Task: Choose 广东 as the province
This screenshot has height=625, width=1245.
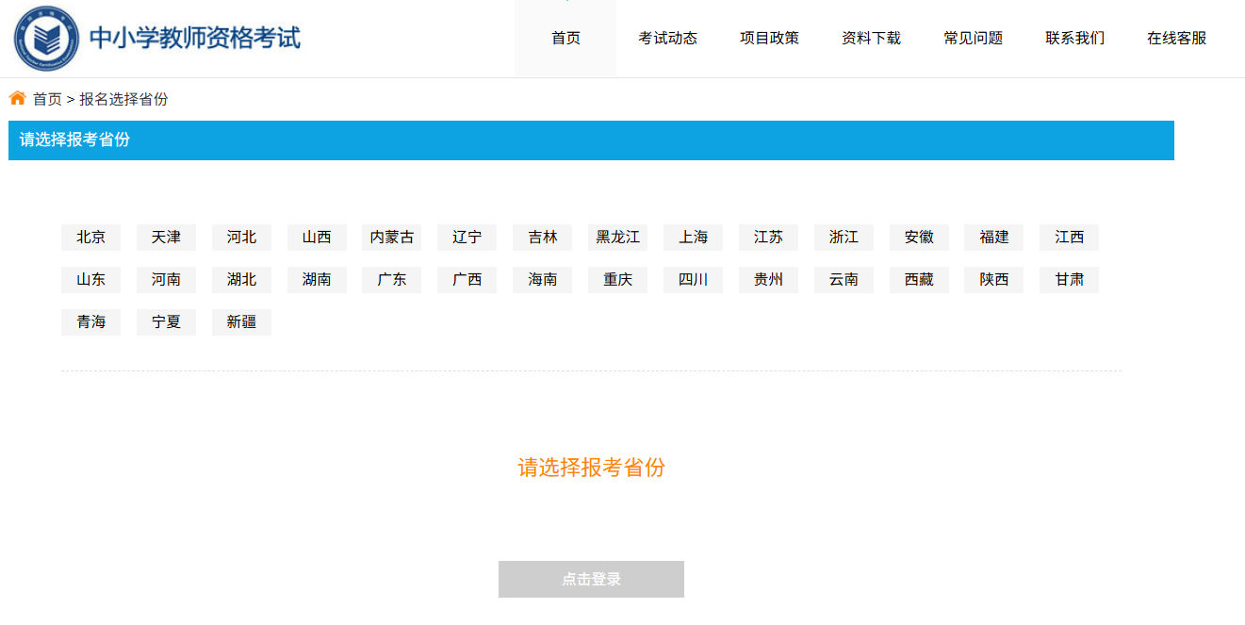Action: [392, 280]
